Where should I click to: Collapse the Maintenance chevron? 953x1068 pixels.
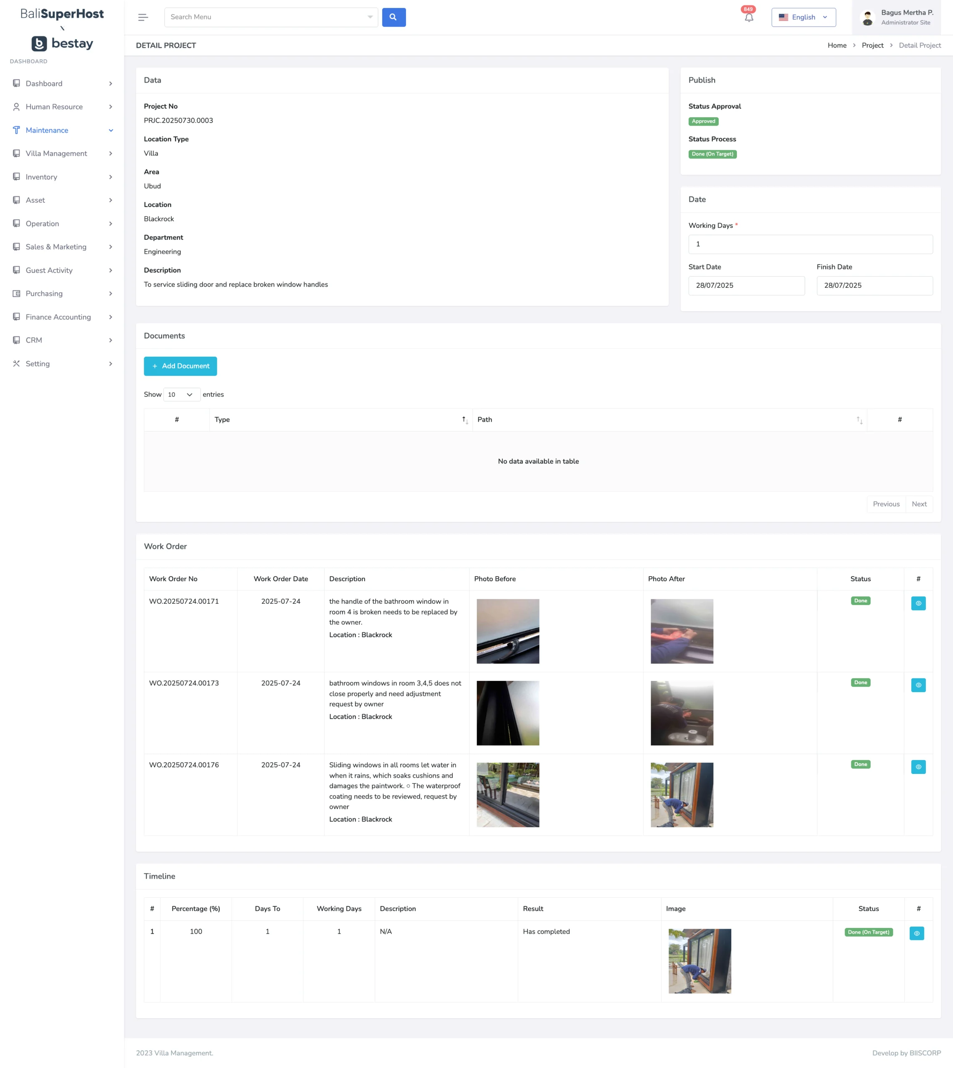[x=110, y=131]
